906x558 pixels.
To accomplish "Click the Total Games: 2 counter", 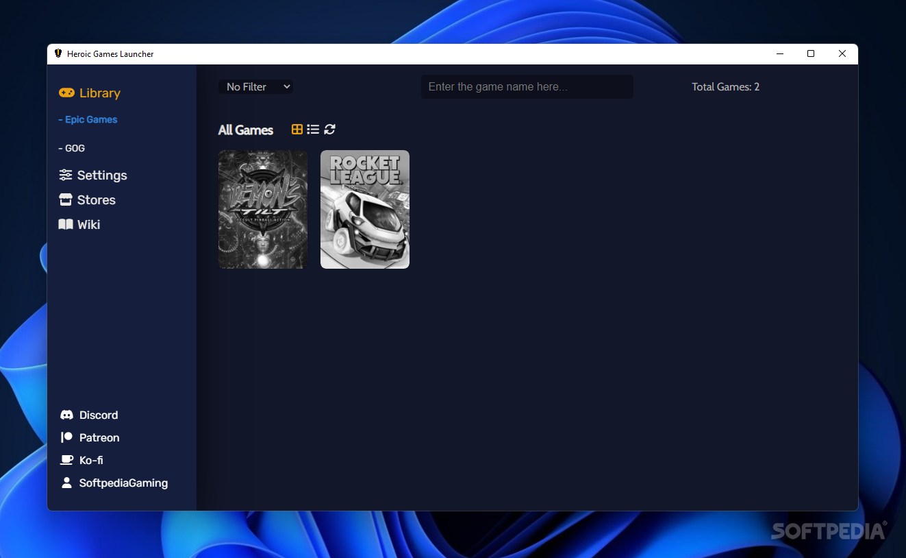I will point(726,86).
